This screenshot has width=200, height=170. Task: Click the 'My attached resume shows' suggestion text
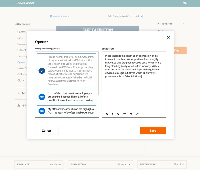[x=71, y=111]
